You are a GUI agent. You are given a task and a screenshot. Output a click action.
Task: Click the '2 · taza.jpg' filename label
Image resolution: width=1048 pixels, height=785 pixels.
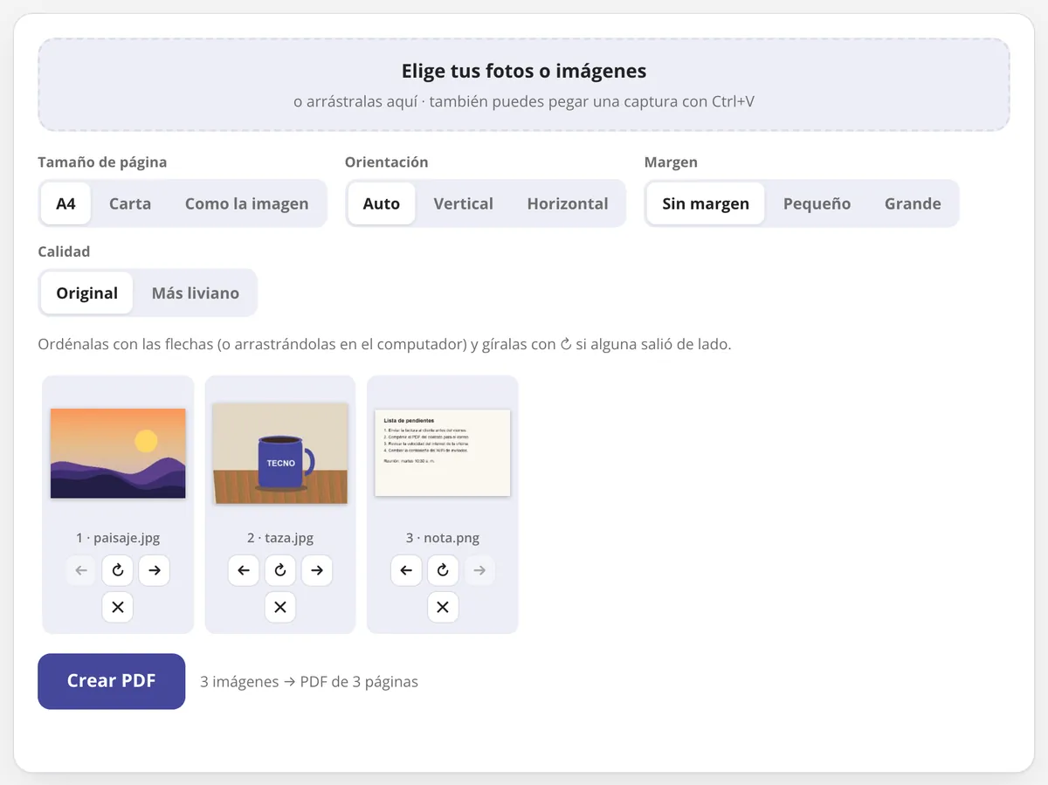coord(280,538)
